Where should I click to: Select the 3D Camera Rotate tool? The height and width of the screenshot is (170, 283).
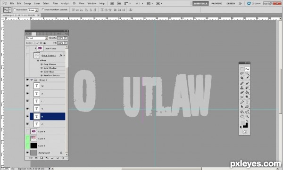(247, 112)
